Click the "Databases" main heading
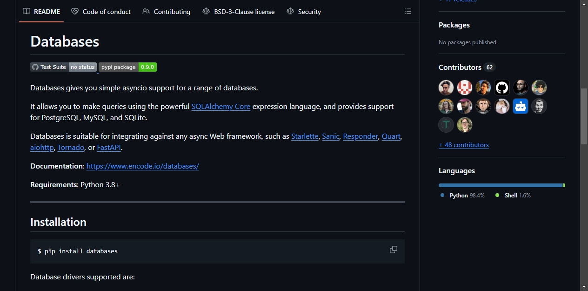The width and height of the screenshot is (588, 291). tap(65, 41)
